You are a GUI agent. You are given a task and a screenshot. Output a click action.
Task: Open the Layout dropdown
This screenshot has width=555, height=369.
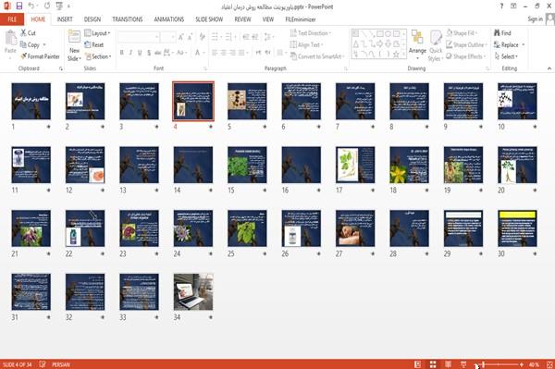[97, 33]
